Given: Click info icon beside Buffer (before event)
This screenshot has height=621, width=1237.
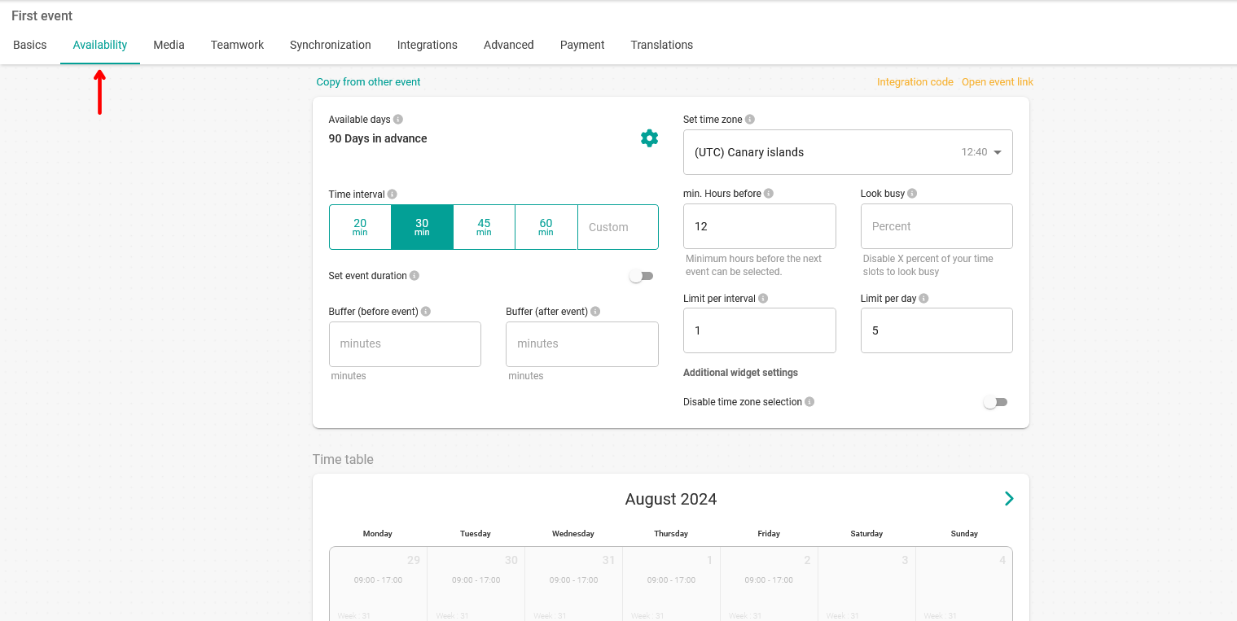Looking at the screenshot, I should [426, 312].
